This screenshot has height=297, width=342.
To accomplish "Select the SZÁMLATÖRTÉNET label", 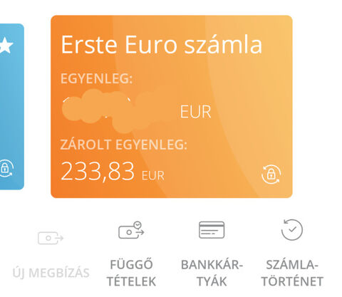I will (292, 273).
